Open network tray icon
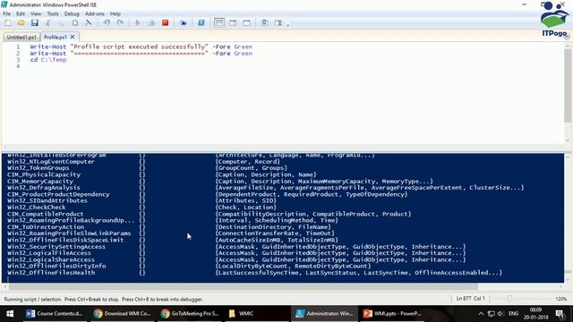 [492, 314]
